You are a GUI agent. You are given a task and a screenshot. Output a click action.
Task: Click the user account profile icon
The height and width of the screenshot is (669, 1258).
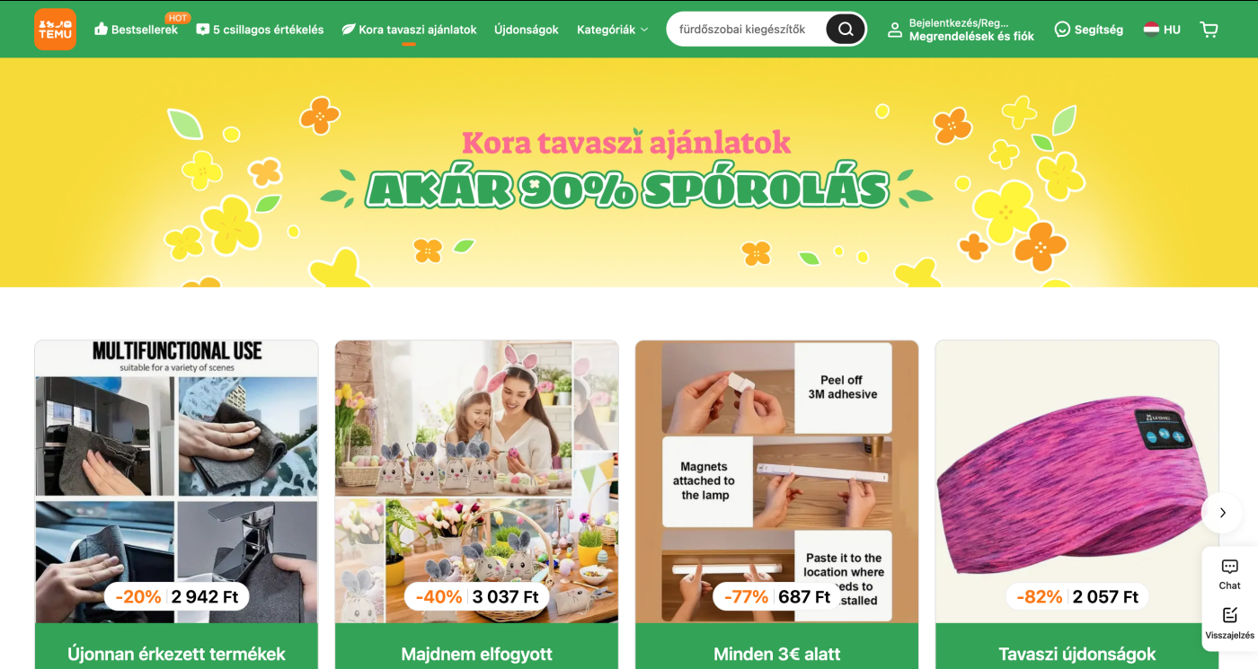894,30
